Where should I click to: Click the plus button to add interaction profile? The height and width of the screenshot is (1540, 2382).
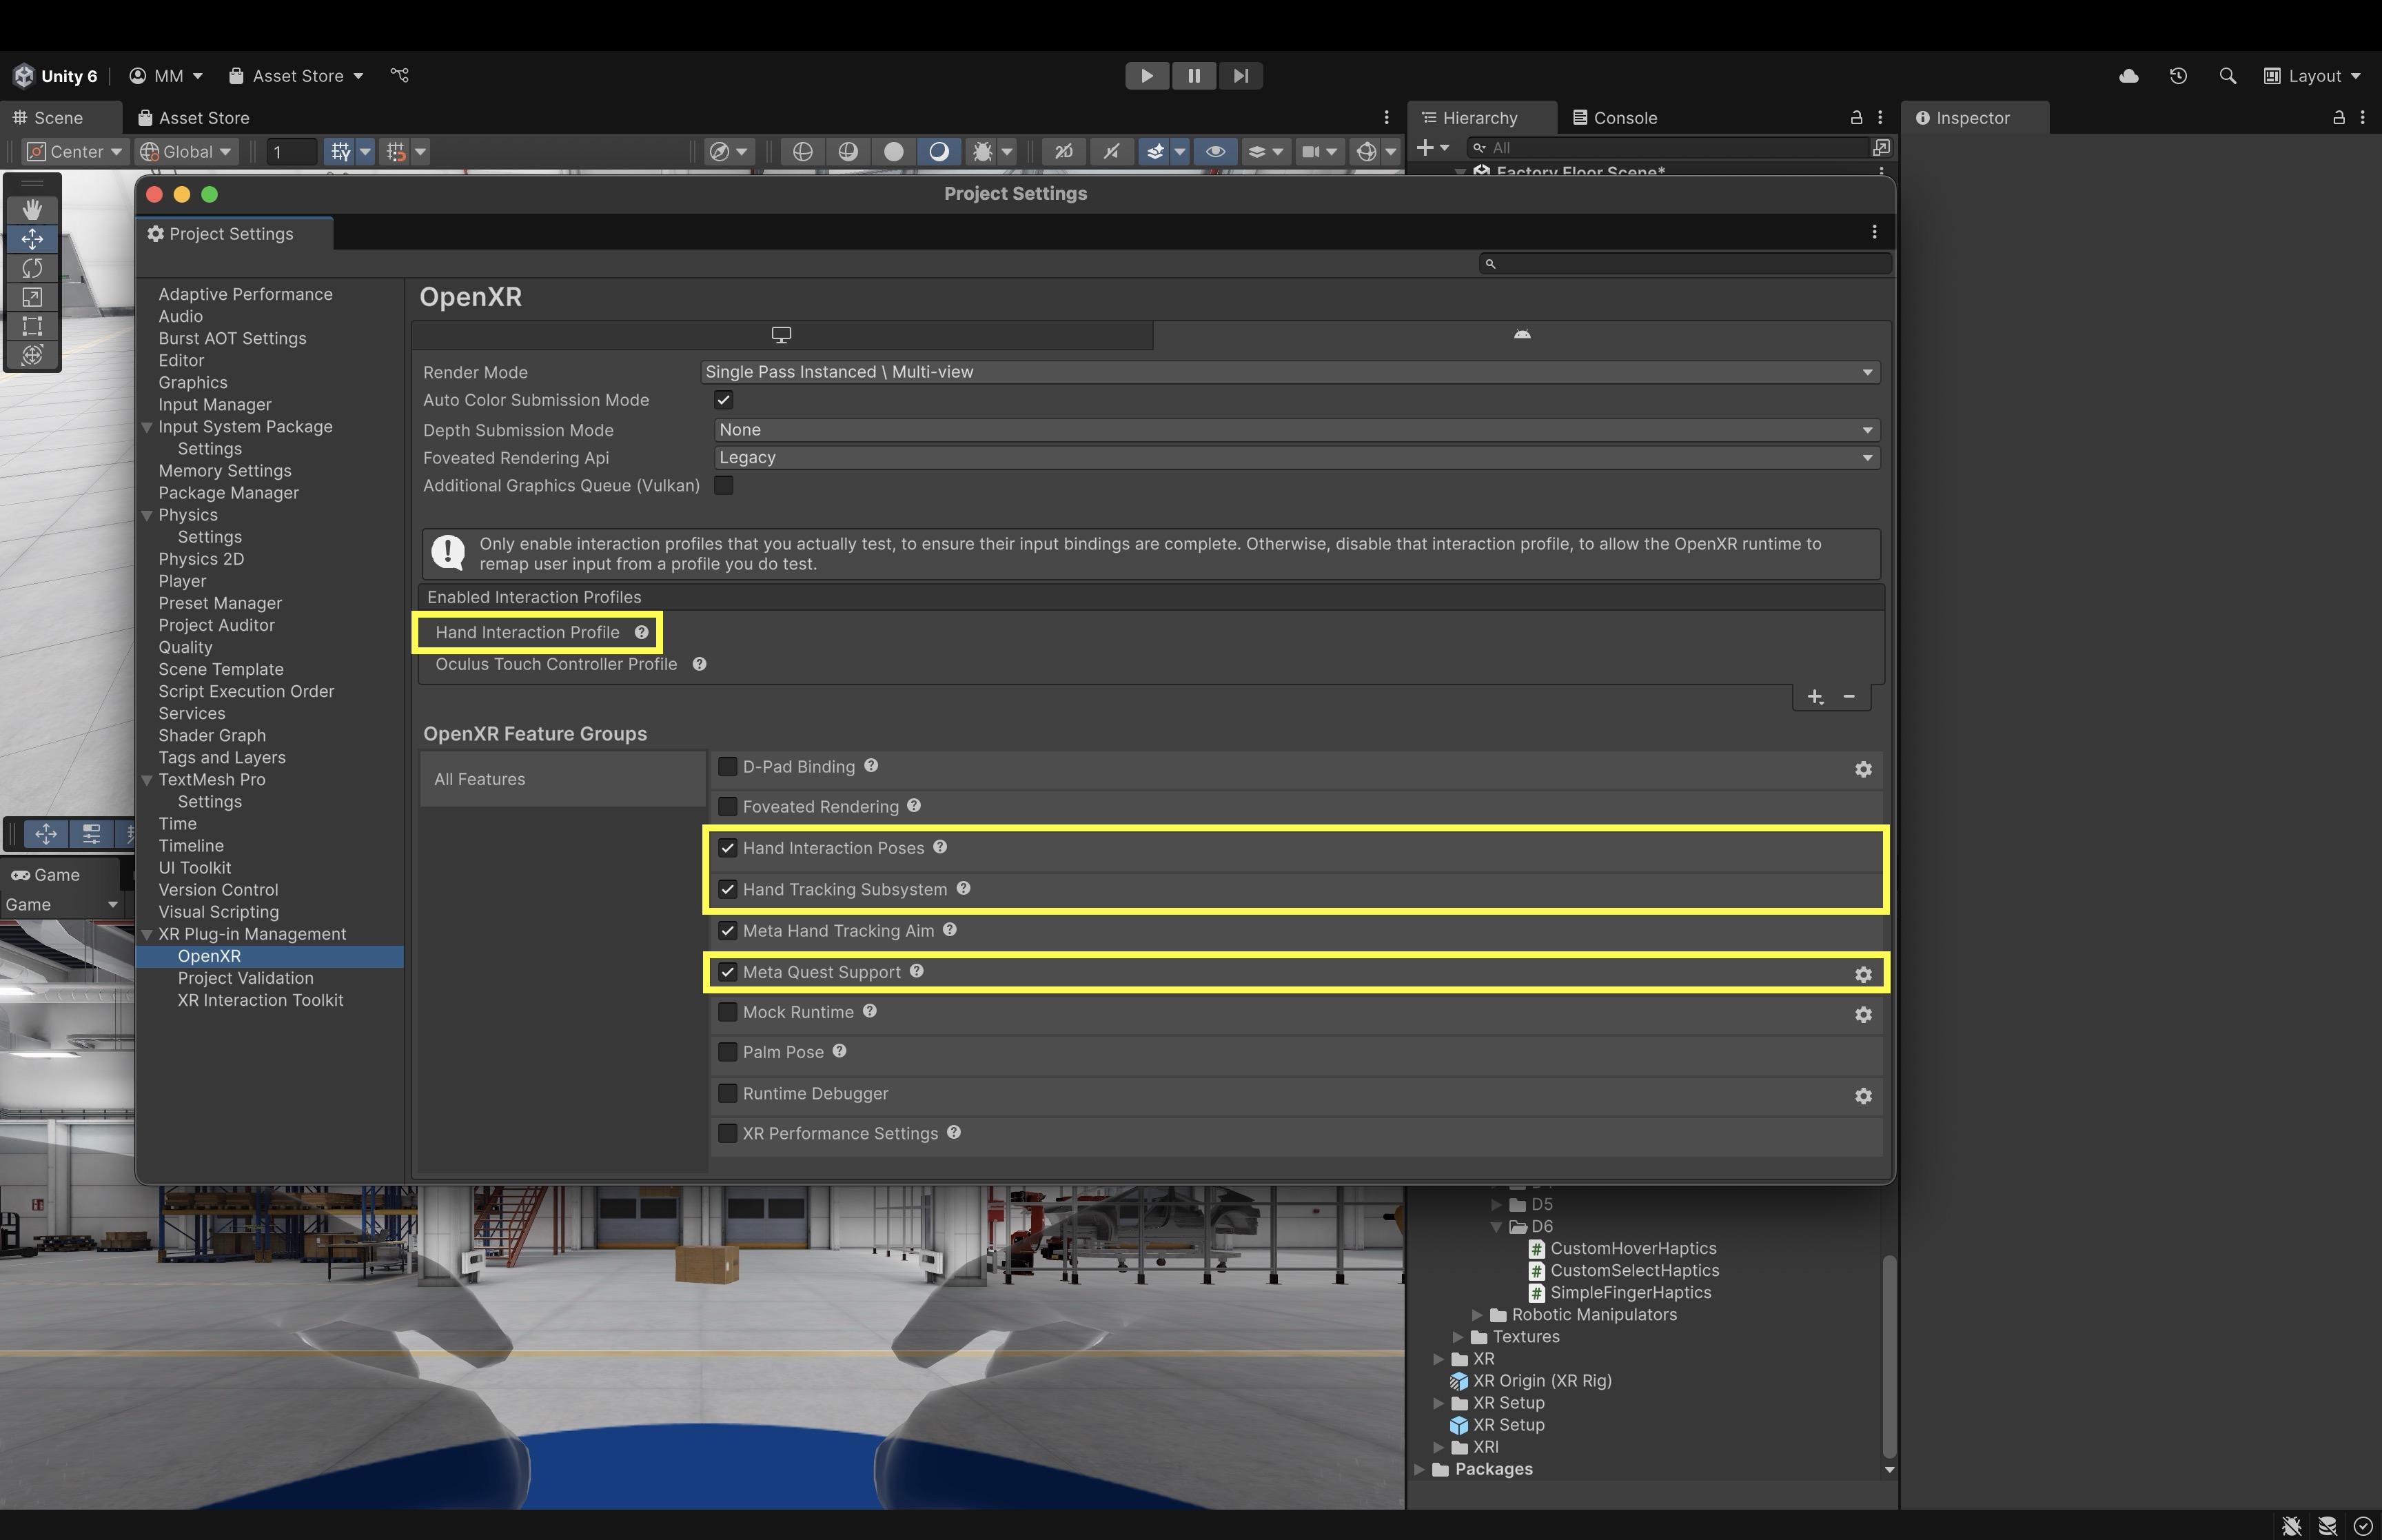click(x=1814, y=697)
